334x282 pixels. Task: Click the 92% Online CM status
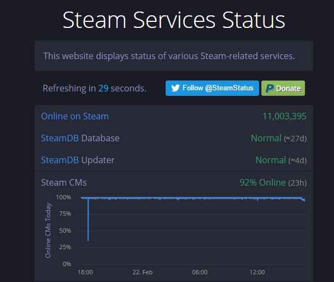pos(262,182)
